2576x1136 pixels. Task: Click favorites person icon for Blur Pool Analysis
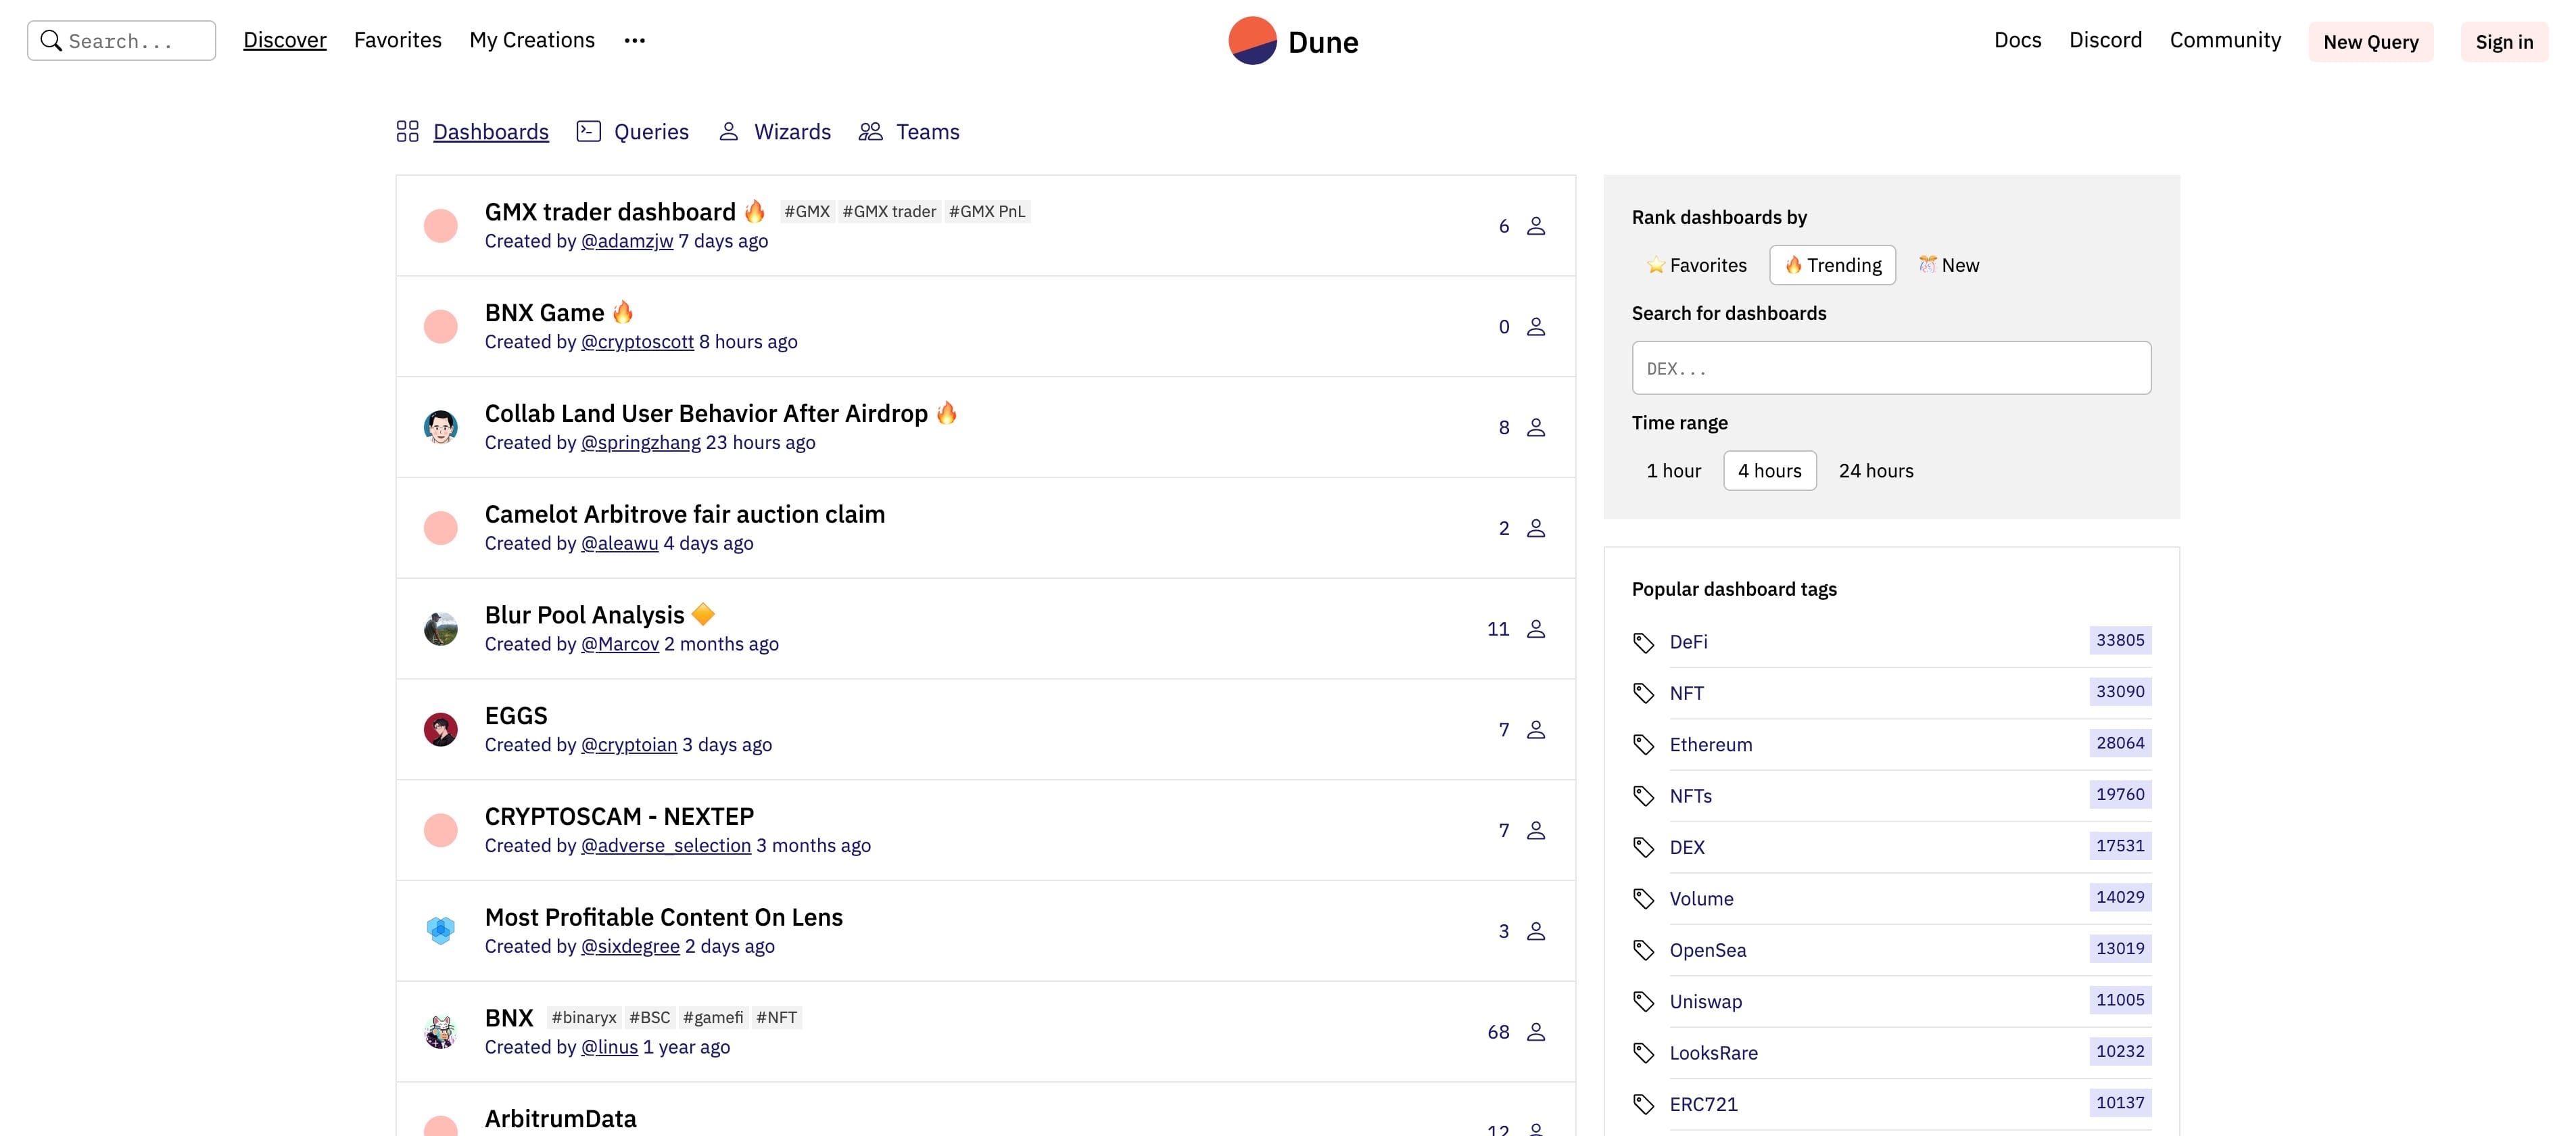pos(1536,629)
